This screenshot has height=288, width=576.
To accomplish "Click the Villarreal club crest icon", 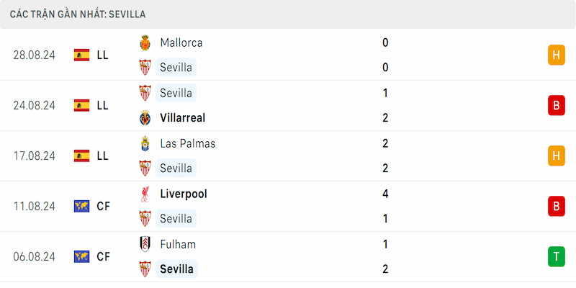I will click(145, 118).
